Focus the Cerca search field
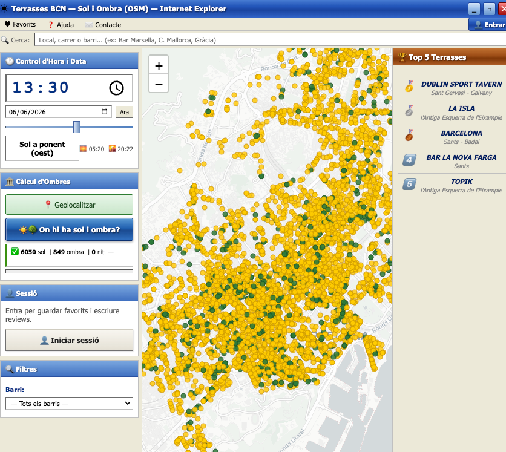This screenshot has width=506, height=452. coord(271,40)
